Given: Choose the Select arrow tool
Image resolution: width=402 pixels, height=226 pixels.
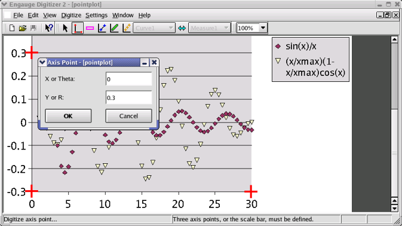Looking at the screenshot, I should pos(65,28).
